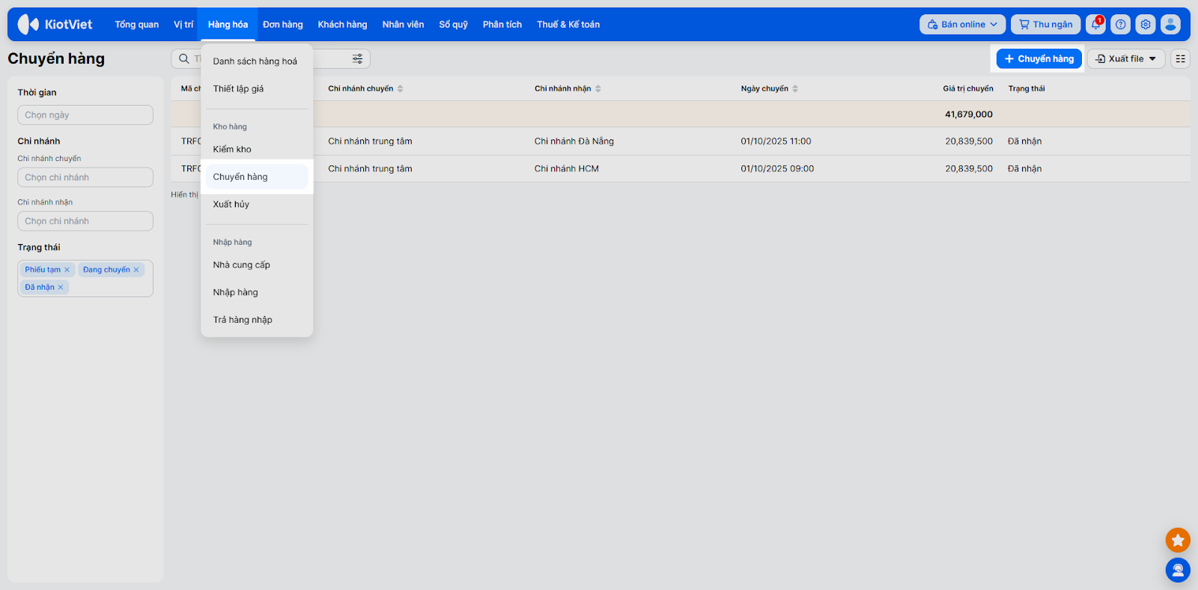The width and height of the screenshot is (1198, 590).
Task: Click the Trạng thái status filter box
Action: coord(85,279)
